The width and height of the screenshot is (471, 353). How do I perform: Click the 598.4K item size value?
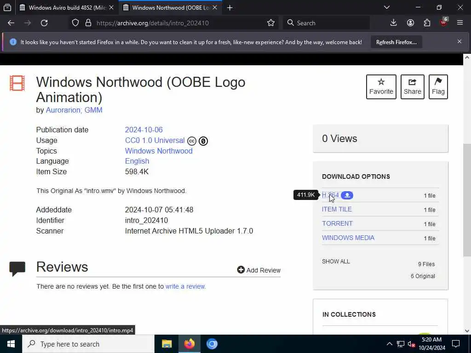[137, 172]
